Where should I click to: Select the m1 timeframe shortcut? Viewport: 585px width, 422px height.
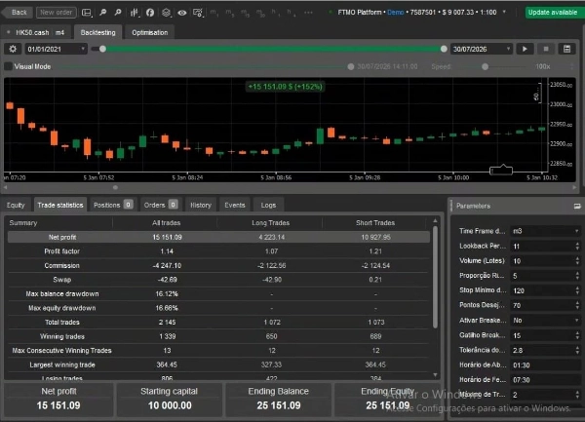click(x=214, y=13)
